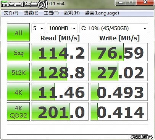Viewport: 155px width, 140px height.
Task: Start the 4K QD32 benchmark
Action: [x=18, y=111]
